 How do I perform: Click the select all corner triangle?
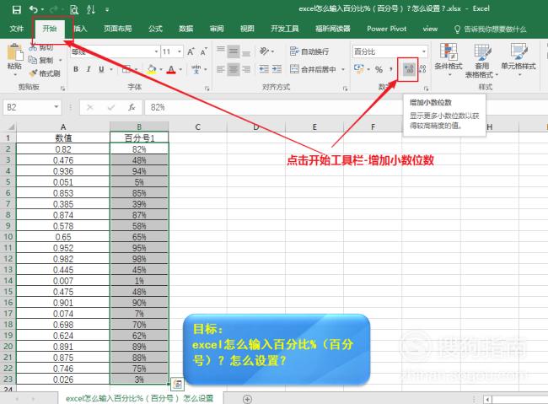pos(11,127)
